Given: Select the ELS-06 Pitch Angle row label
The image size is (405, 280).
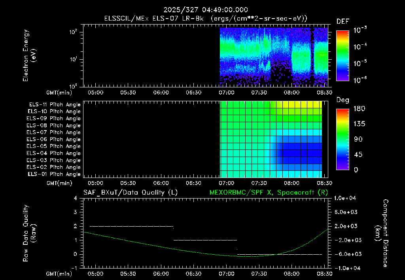Looking at the screenshot, I should coord(53,140).
